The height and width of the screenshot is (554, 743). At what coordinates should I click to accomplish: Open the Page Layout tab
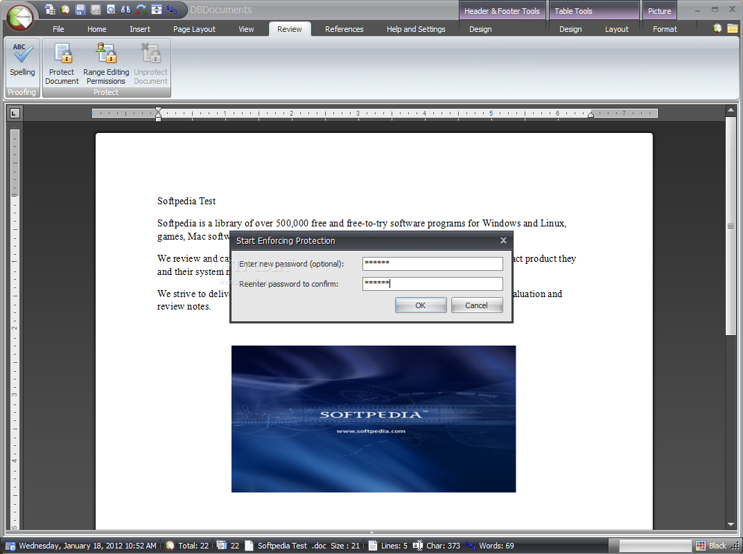point(194,29)
